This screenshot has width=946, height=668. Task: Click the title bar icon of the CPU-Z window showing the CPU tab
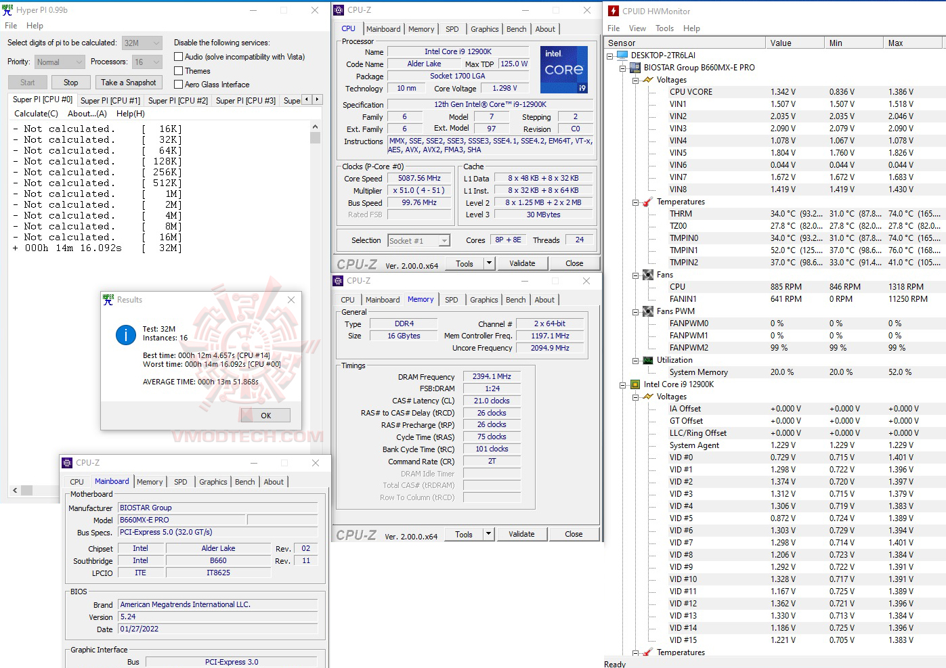tap(339, 10)
